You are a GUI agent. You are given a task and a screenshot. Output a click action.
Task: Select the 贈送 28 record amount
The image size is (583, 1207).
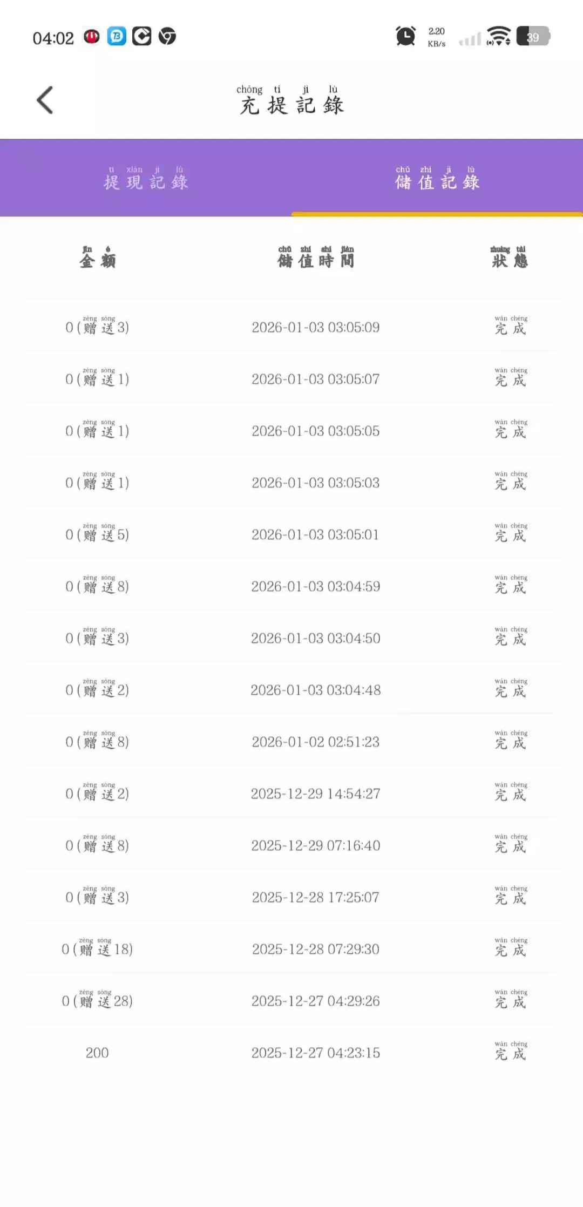coord(97,1001)
